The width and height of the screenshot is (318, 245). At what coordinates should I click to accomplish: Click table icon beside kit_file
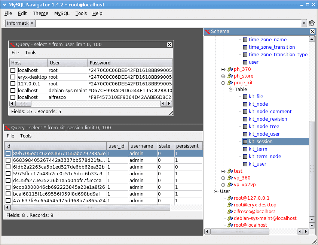point(245,97)
